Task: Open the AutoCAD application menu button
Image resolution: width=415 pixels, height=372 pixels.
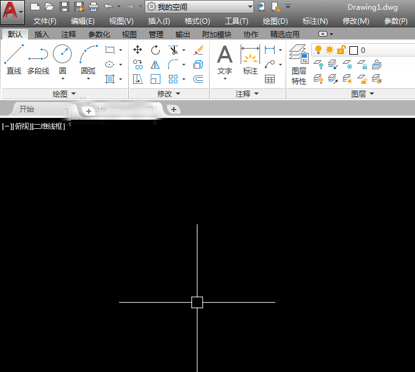Action: (12, 12)
